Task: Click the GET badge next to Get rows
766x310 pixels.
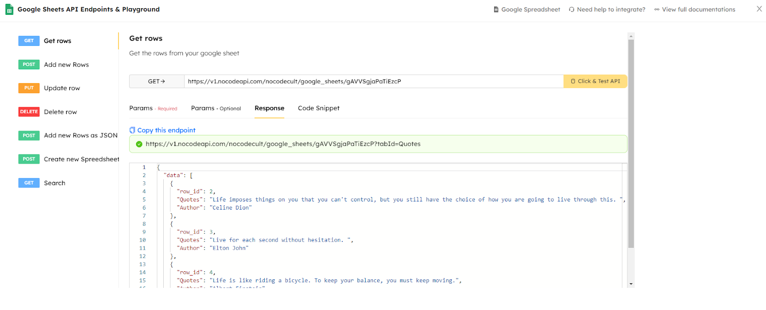Action: click(x=29, y=41)
